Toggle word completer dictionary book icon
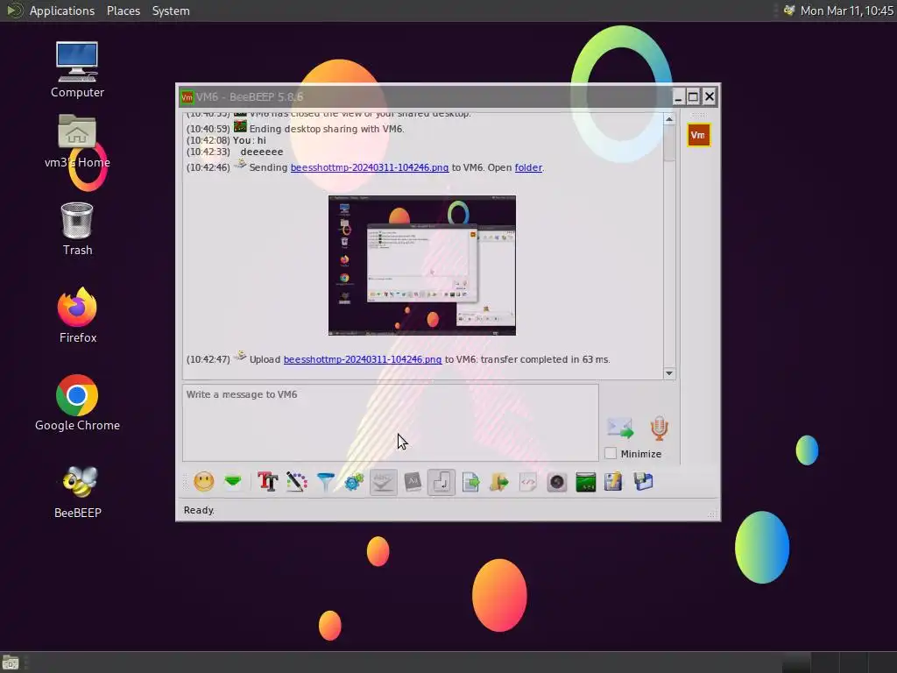Viewport: 897px width, 673px height. click(413, 482)
